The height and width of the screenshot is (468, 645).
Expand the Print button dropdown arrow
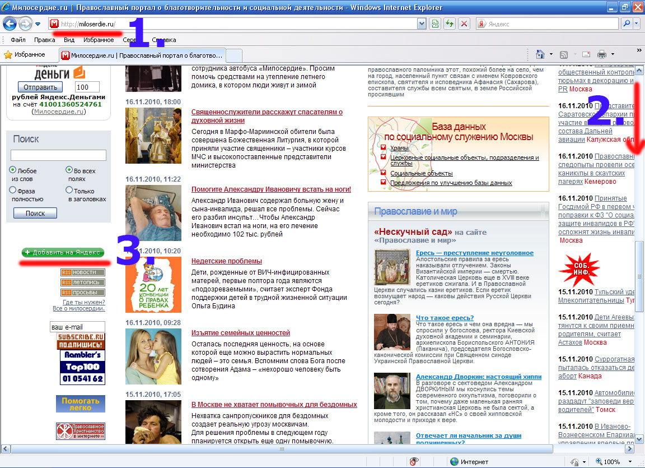(613, 54)
